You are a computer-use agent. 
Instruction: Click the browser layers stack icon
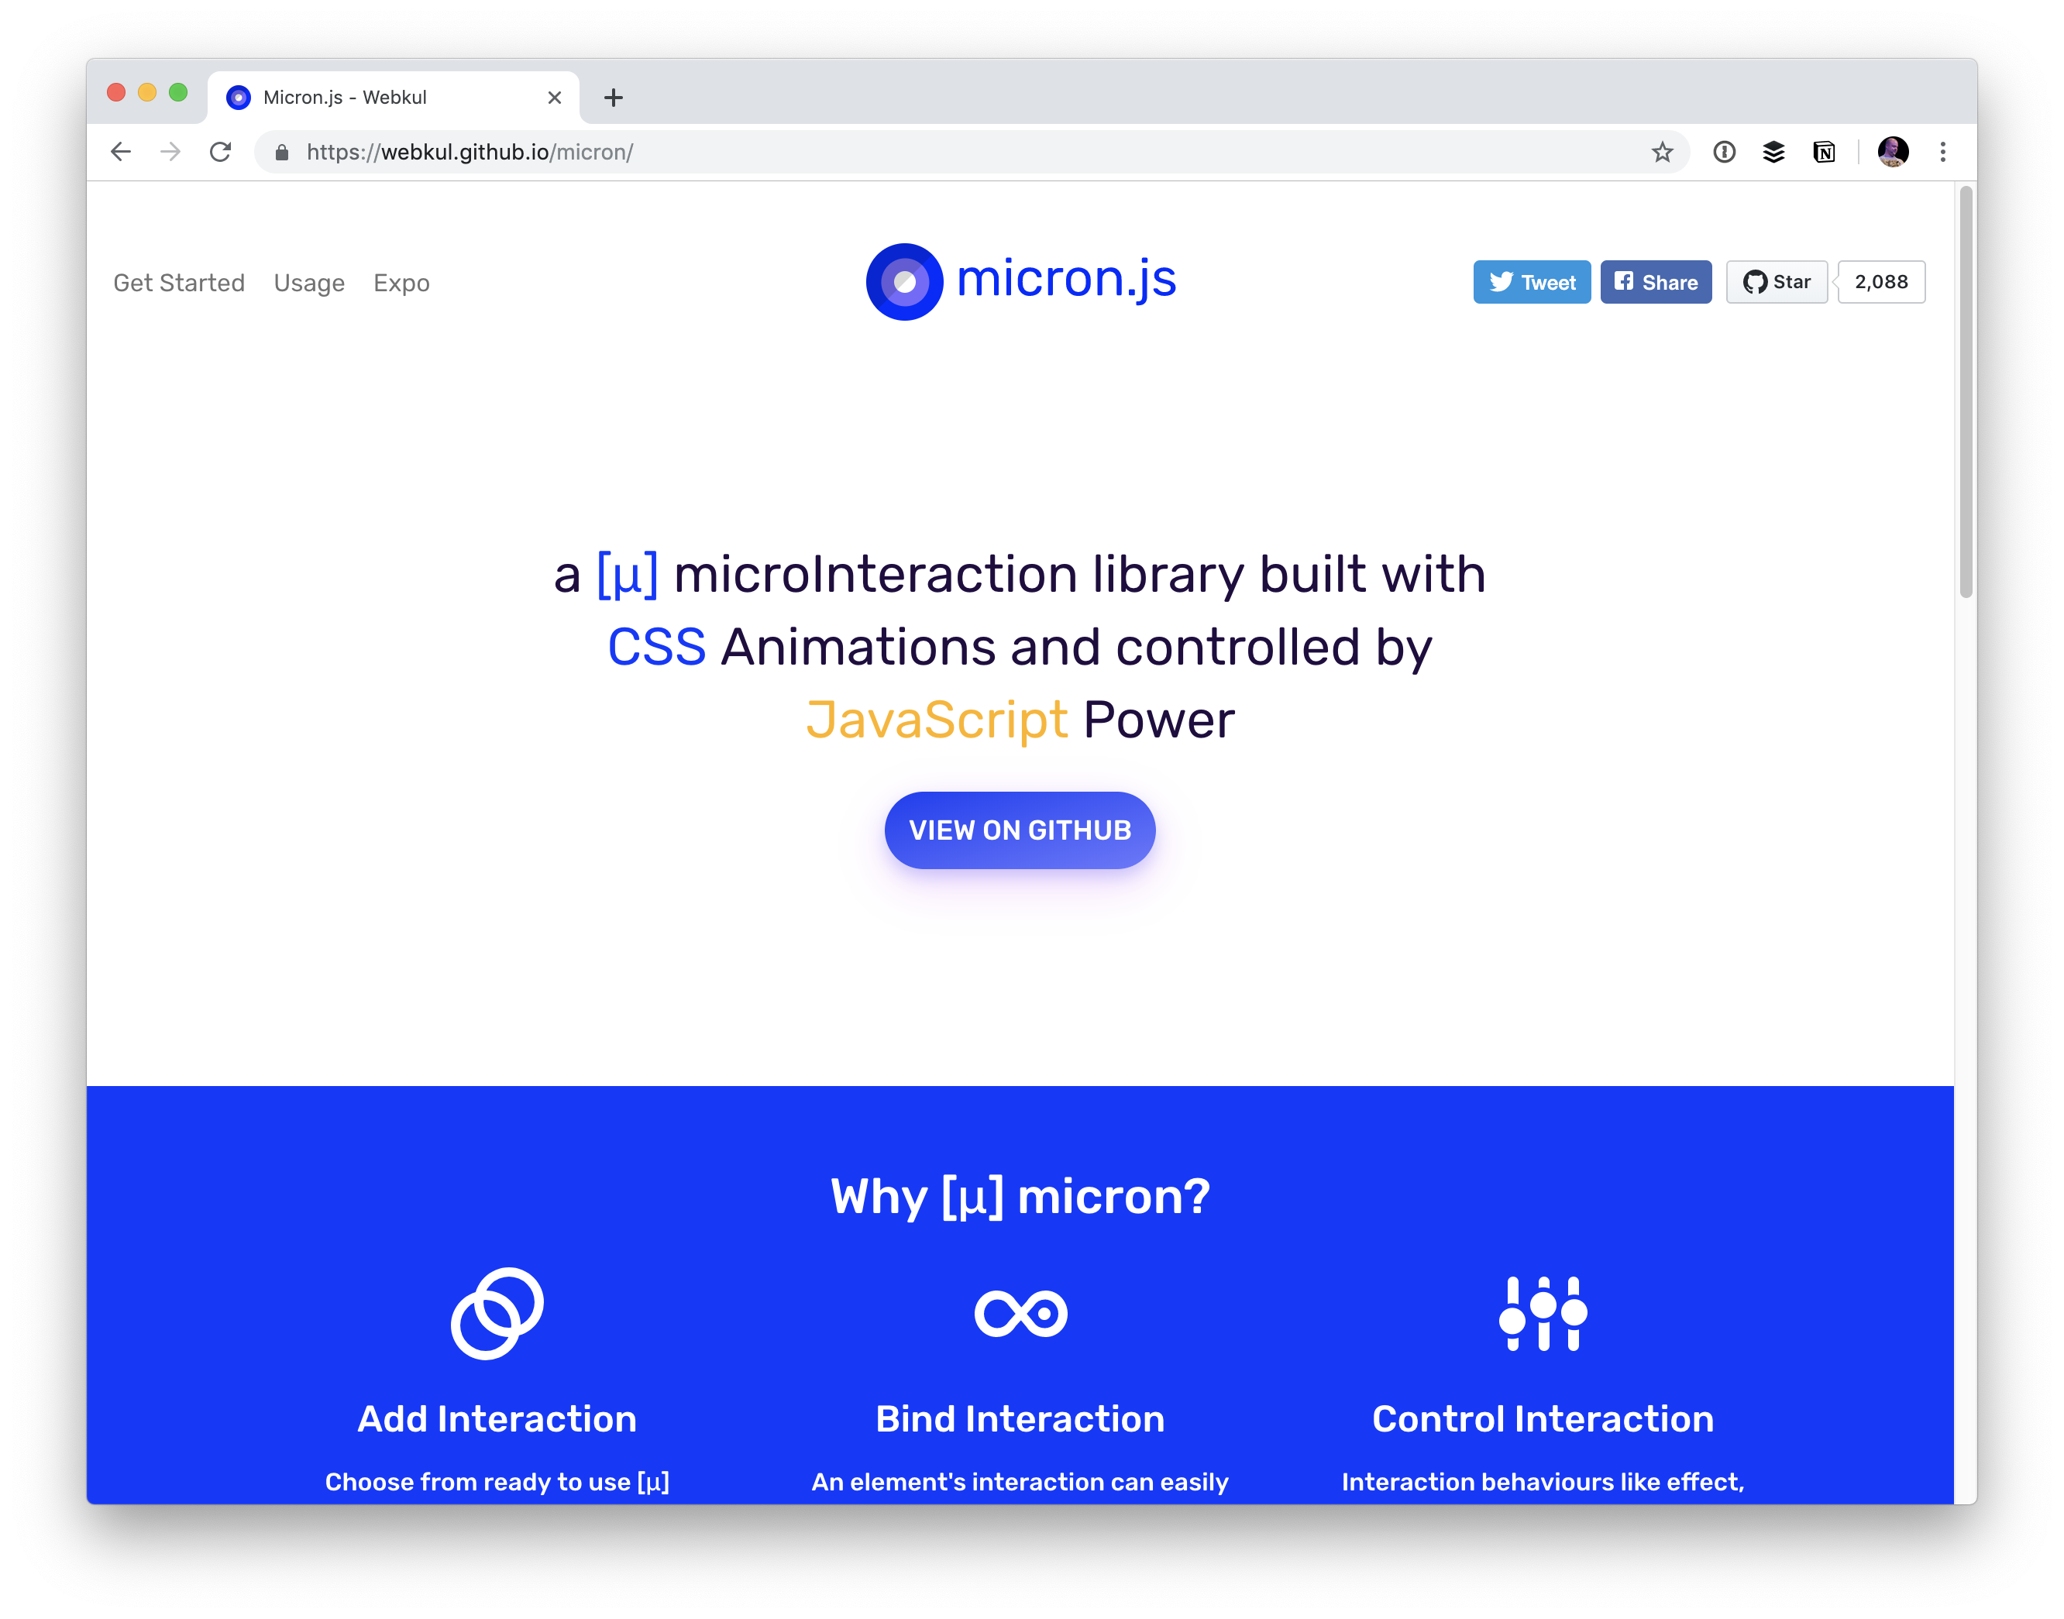point(1774,153)
